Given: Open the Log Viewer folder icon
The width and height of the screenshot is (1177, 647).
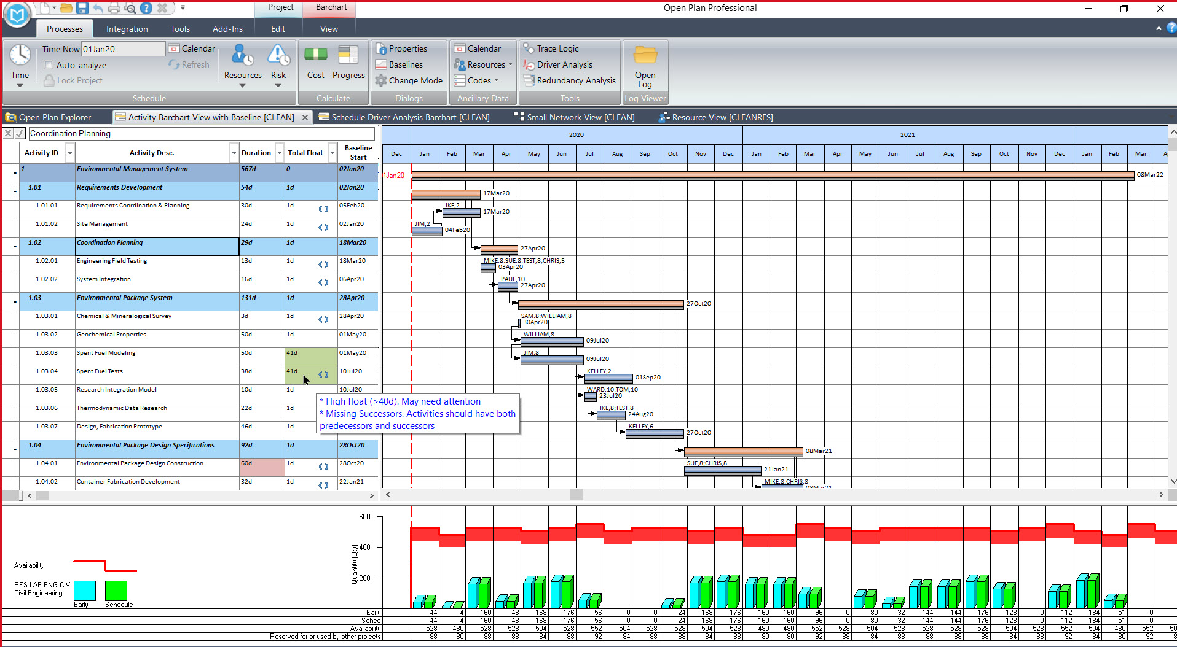Looking at the screenshot, I should pos(645,56).
